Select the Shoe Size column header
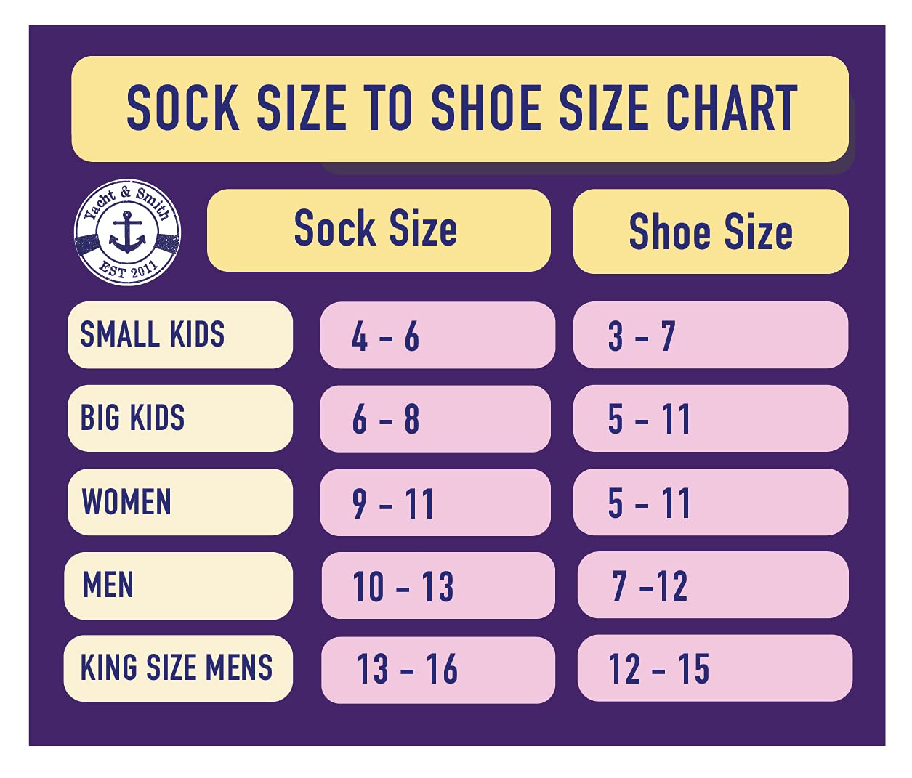This screenshot has width=912, height=778. [x=710, y=232]
